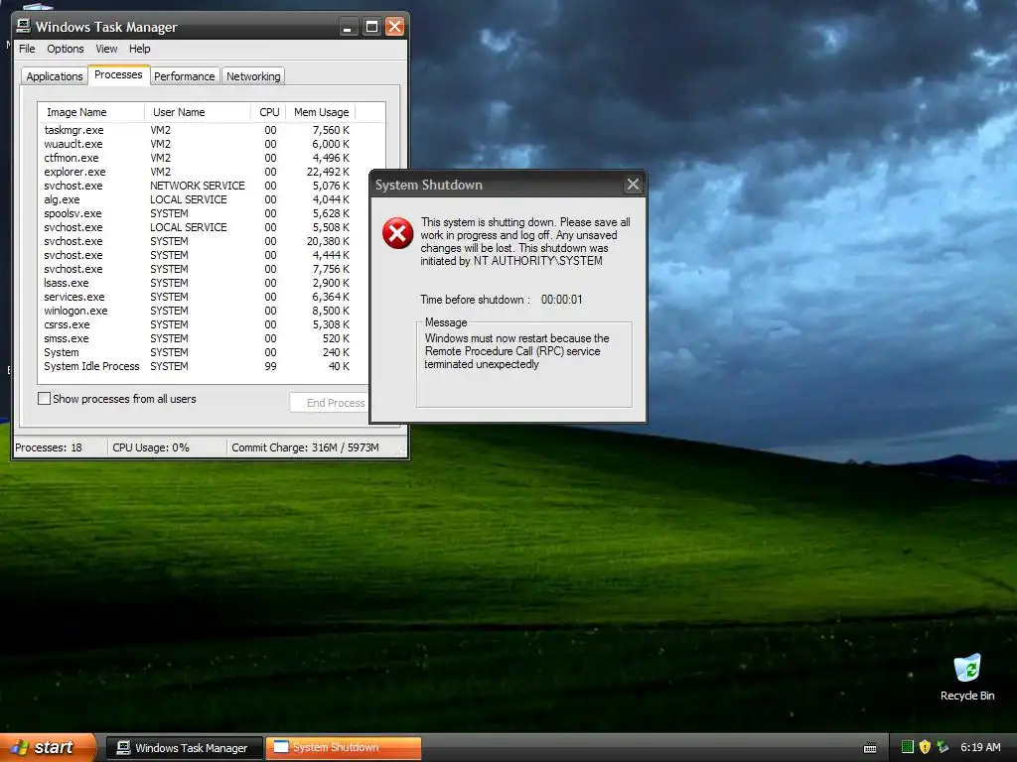Sort processes by CPU column header
This screenshot has width=1017, height=762.
[x=268, y=112]
